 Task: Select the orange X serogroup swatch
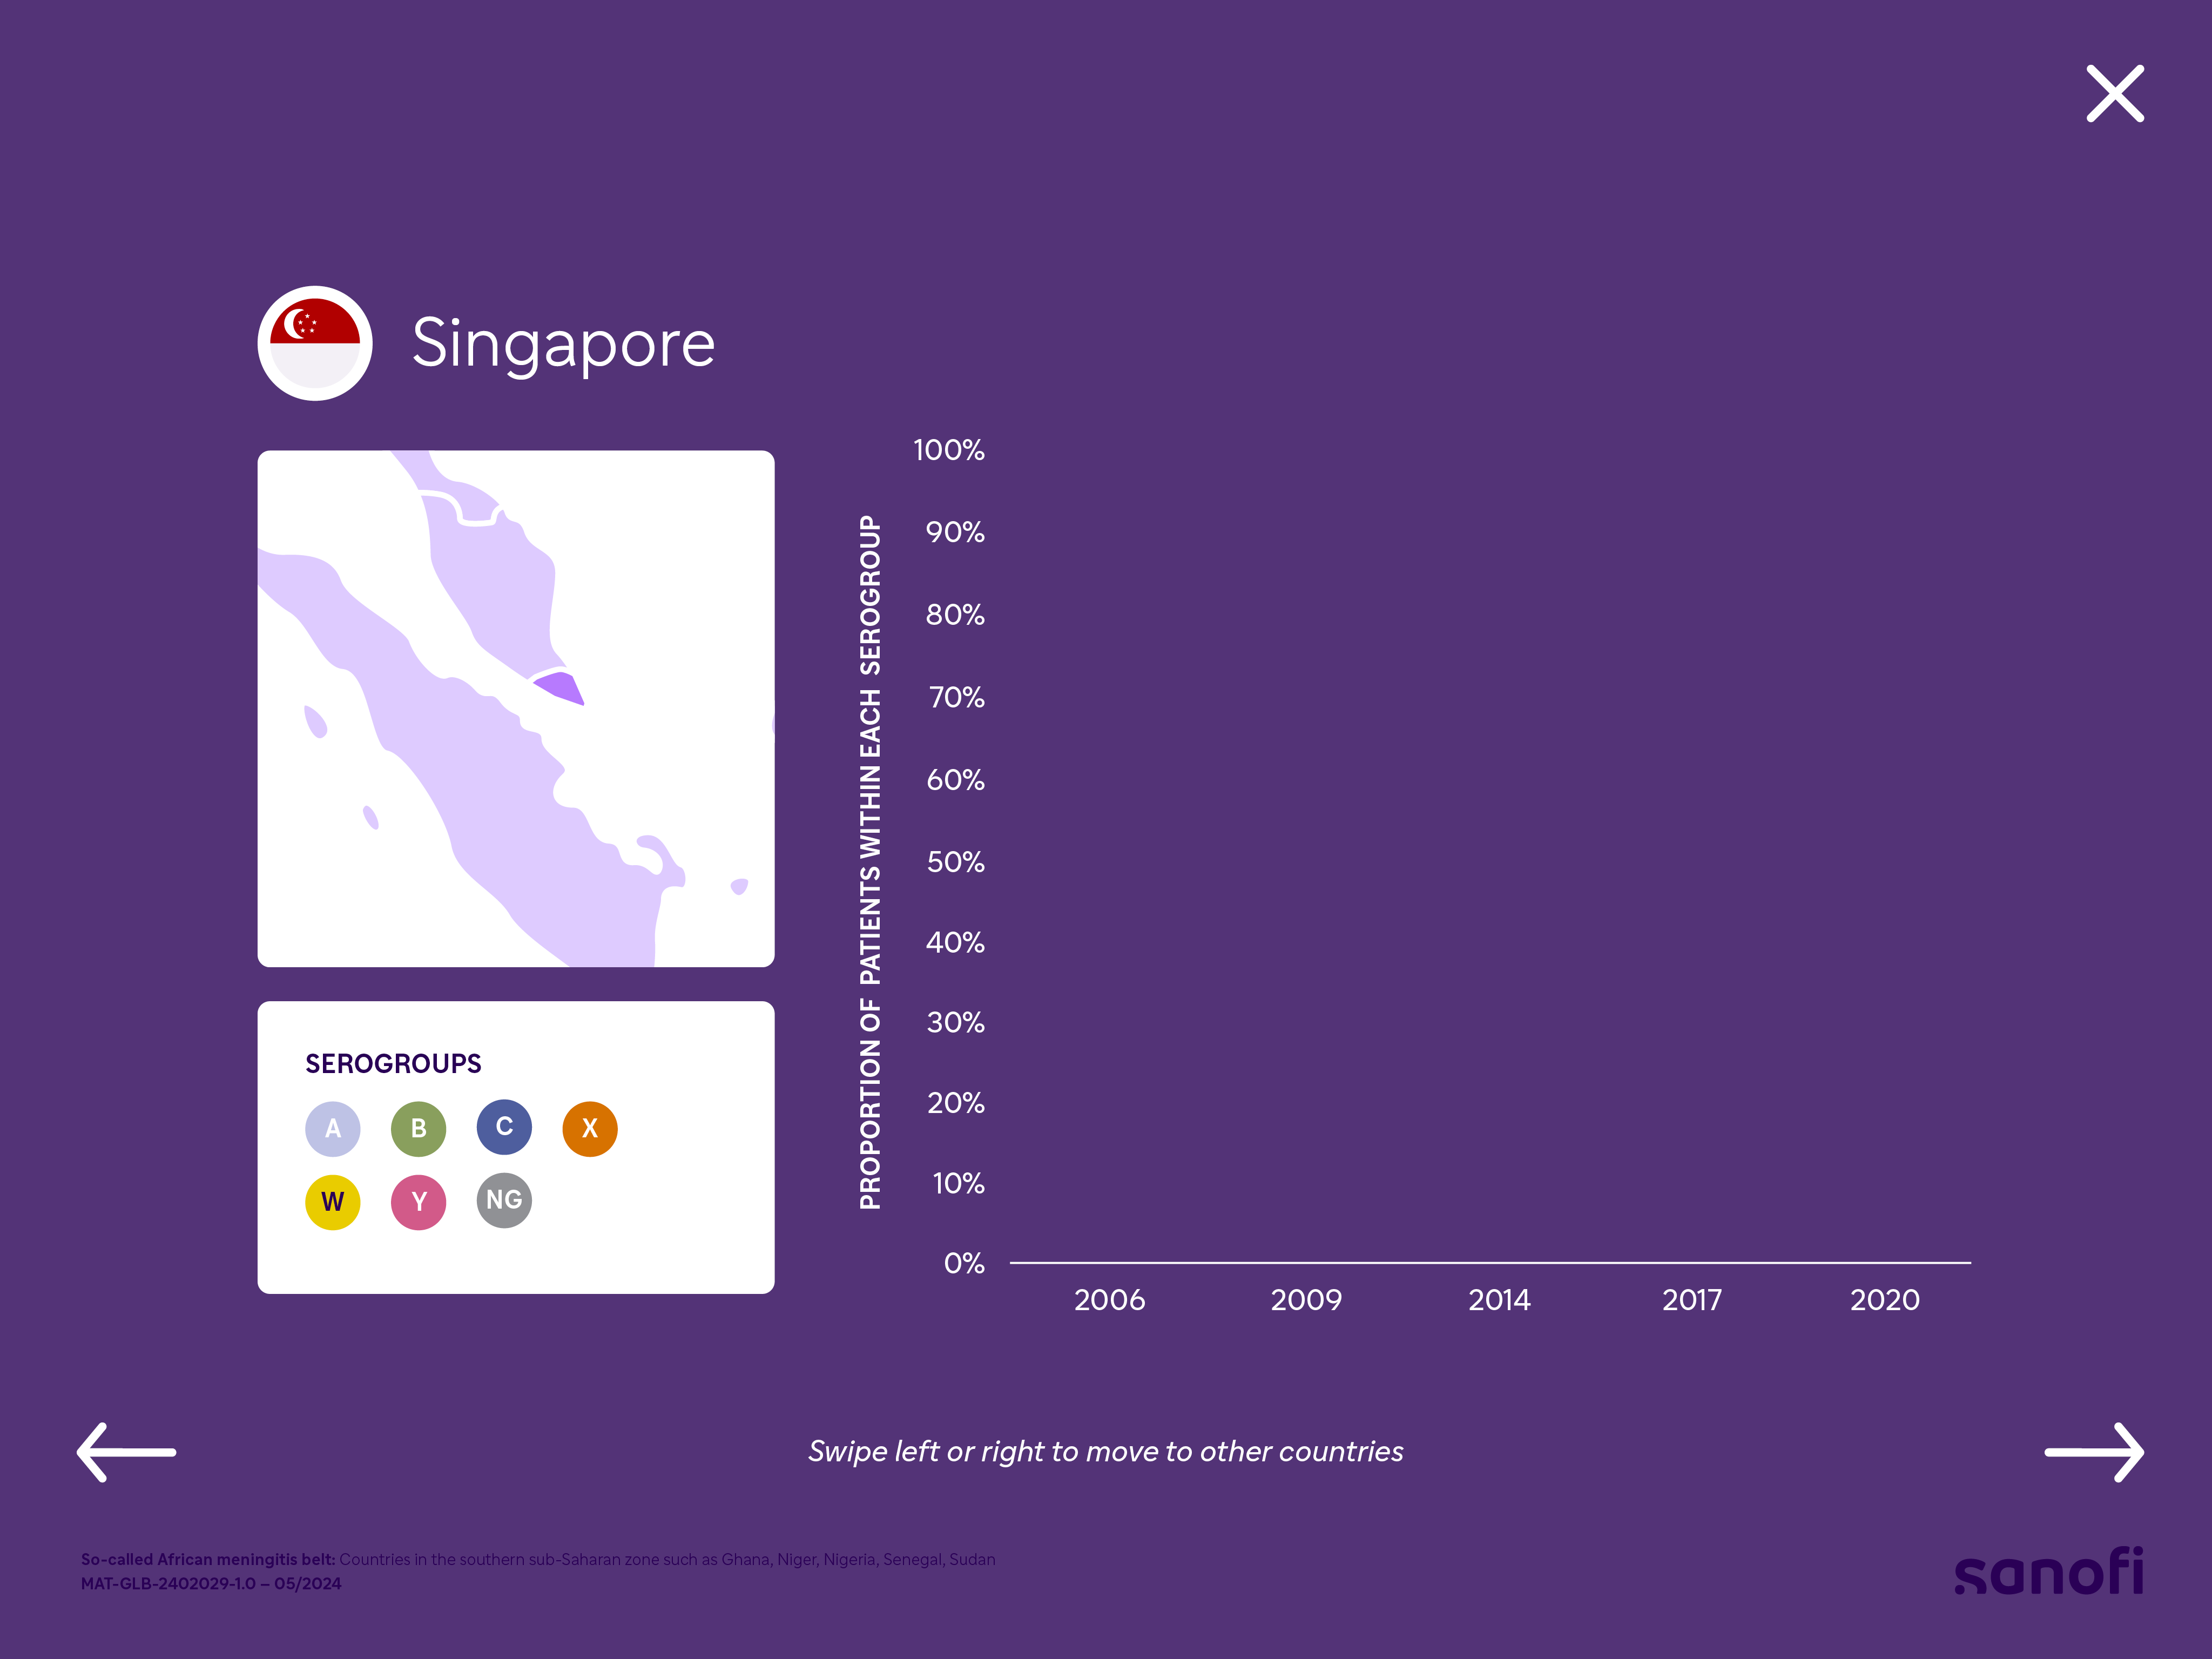coord(590,1128)
